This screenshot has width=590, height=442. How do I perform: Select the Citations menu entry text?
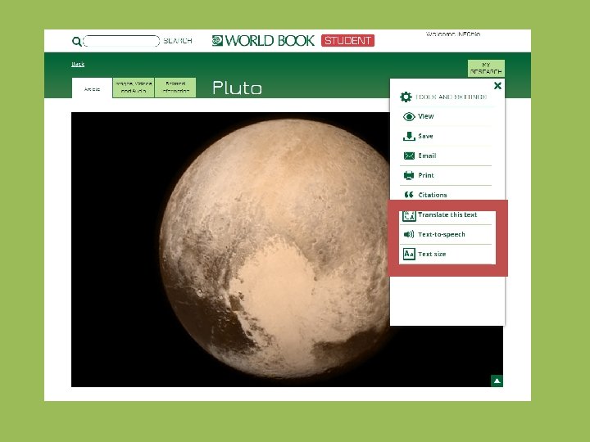(433, 195)
